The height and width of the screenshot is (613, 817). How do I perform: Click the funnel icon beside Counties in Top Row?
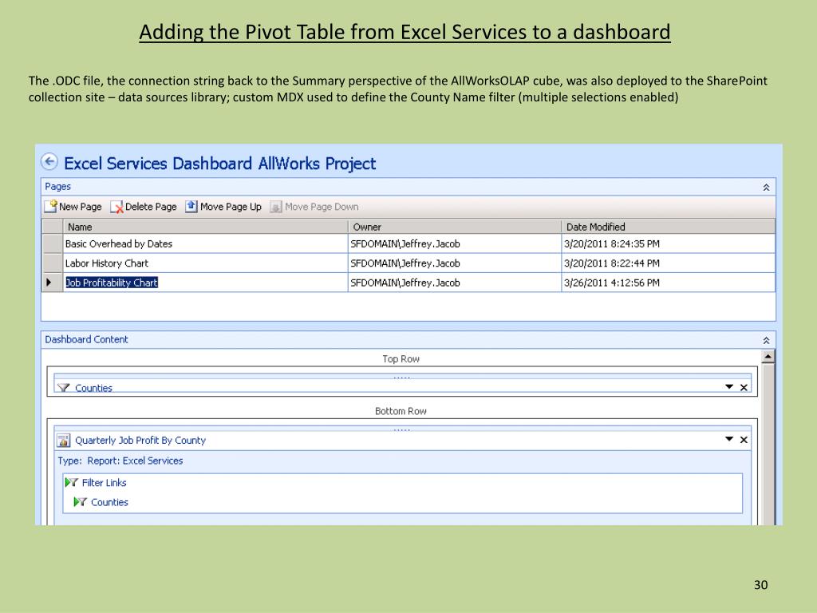pos(64,387)
